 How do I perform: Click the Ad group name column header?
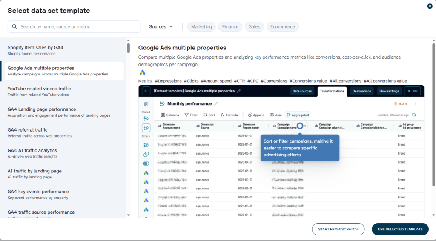click(x=409, y=126)
